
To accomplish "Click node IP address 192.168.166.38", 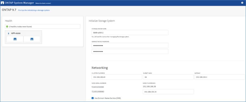I will pos(149,86).
